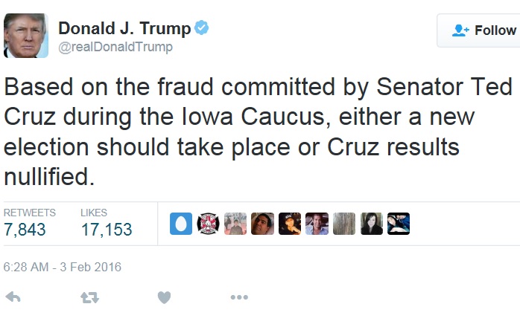Open the more options ellipsis menu
Screen dimensions: 520x327
(x=239, y=297)
